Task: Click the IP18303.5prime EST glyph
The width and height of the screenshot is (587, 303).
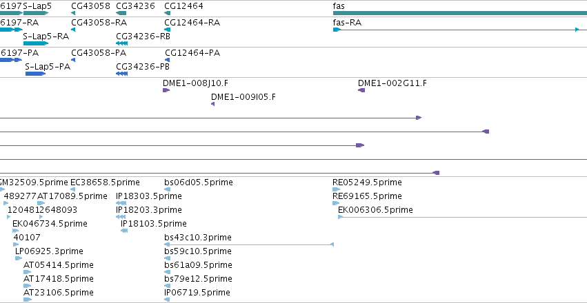Action: [x=121, y=203]
